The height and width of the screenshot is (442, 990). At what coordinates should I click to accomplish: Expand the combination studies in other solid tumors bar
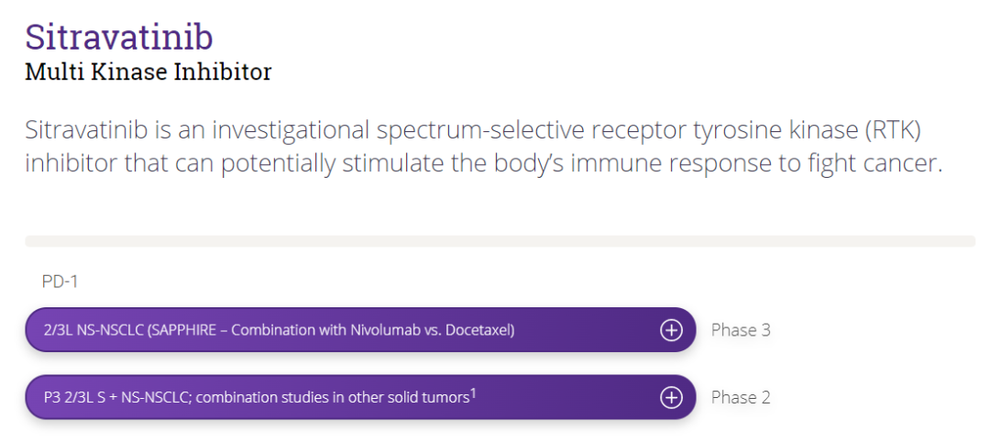(x=360, y=397)
